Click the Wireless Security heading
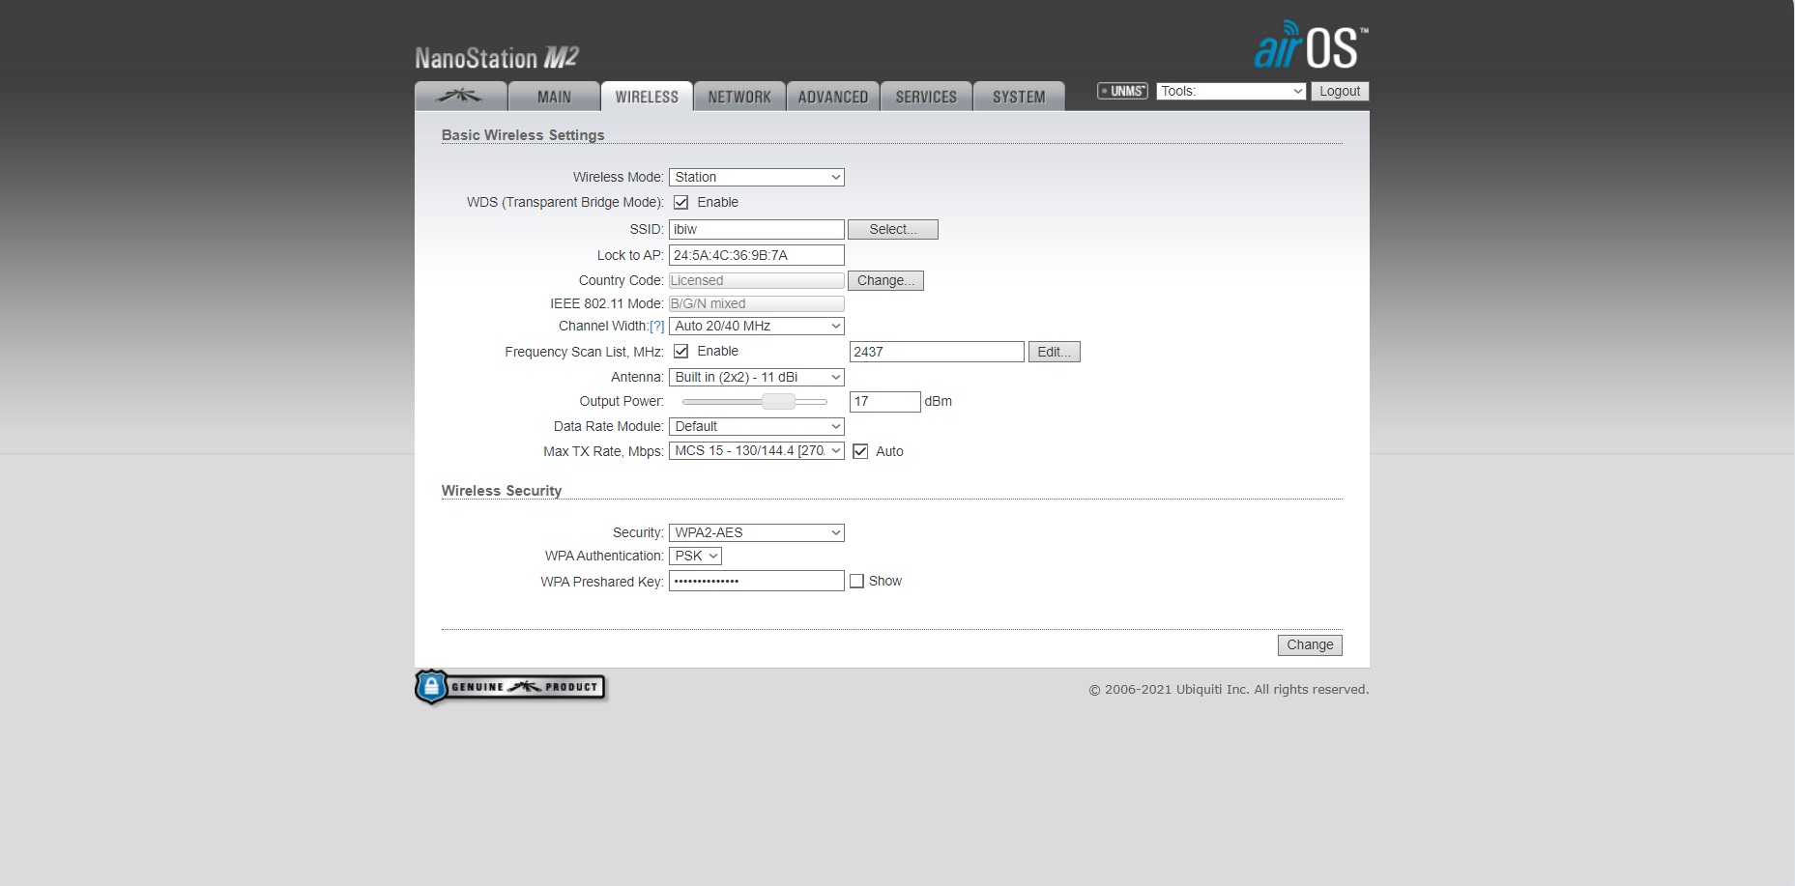Image resolution: width=1795 pixels, height=886 pixels. tap(502, 491)
